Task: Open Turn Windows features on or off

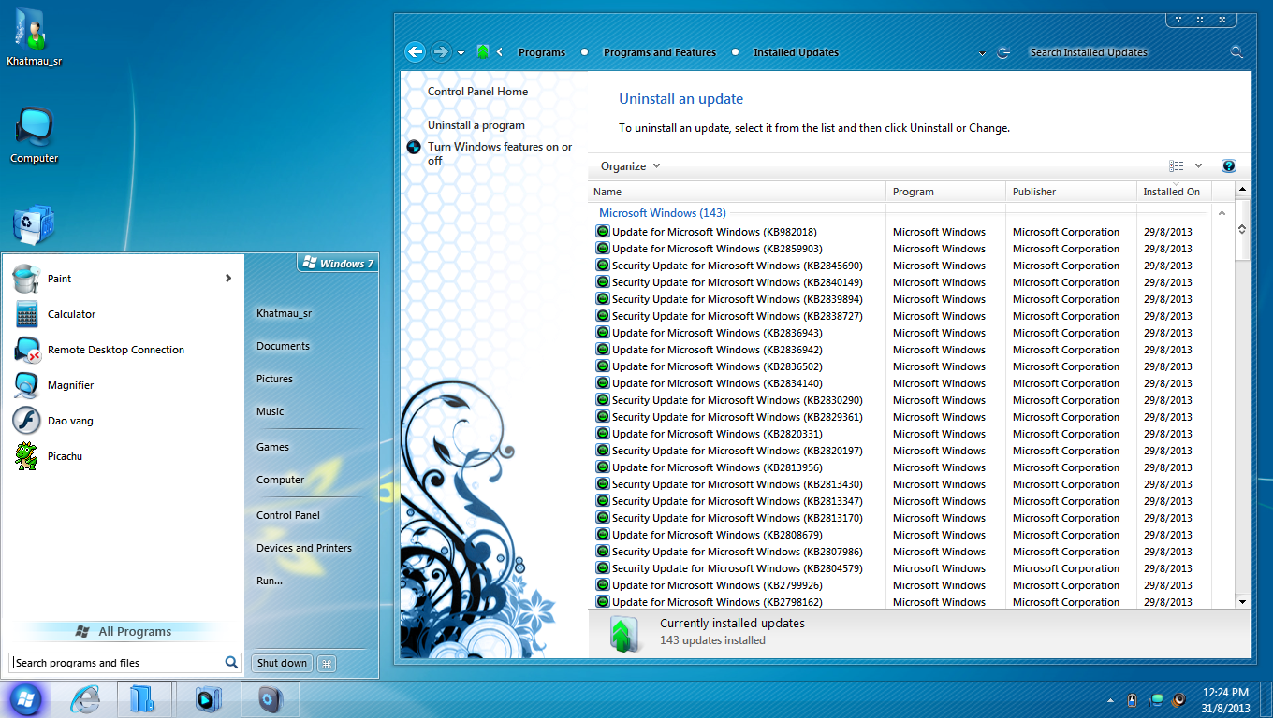Action: 500,153
